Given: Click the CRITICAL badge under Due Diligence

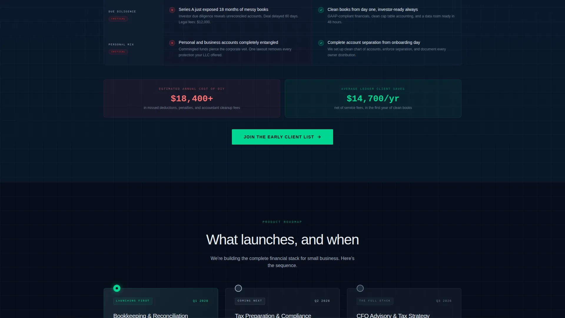Looking at the screenshot, I should (118, 19).
